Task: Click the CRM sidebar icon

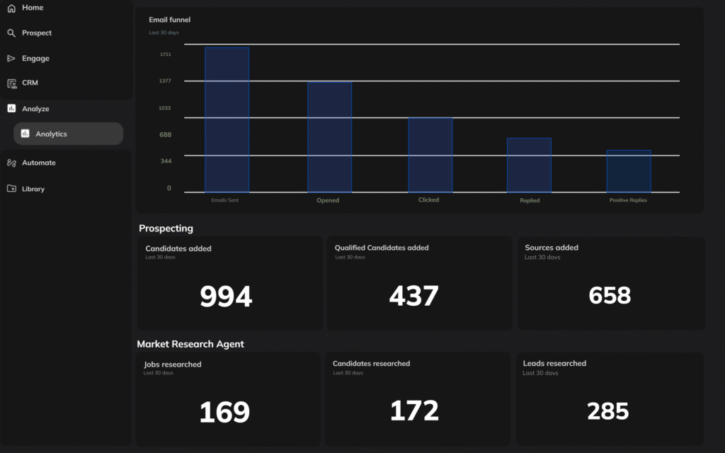Action: pyautogui.click(x=11, y=84)
